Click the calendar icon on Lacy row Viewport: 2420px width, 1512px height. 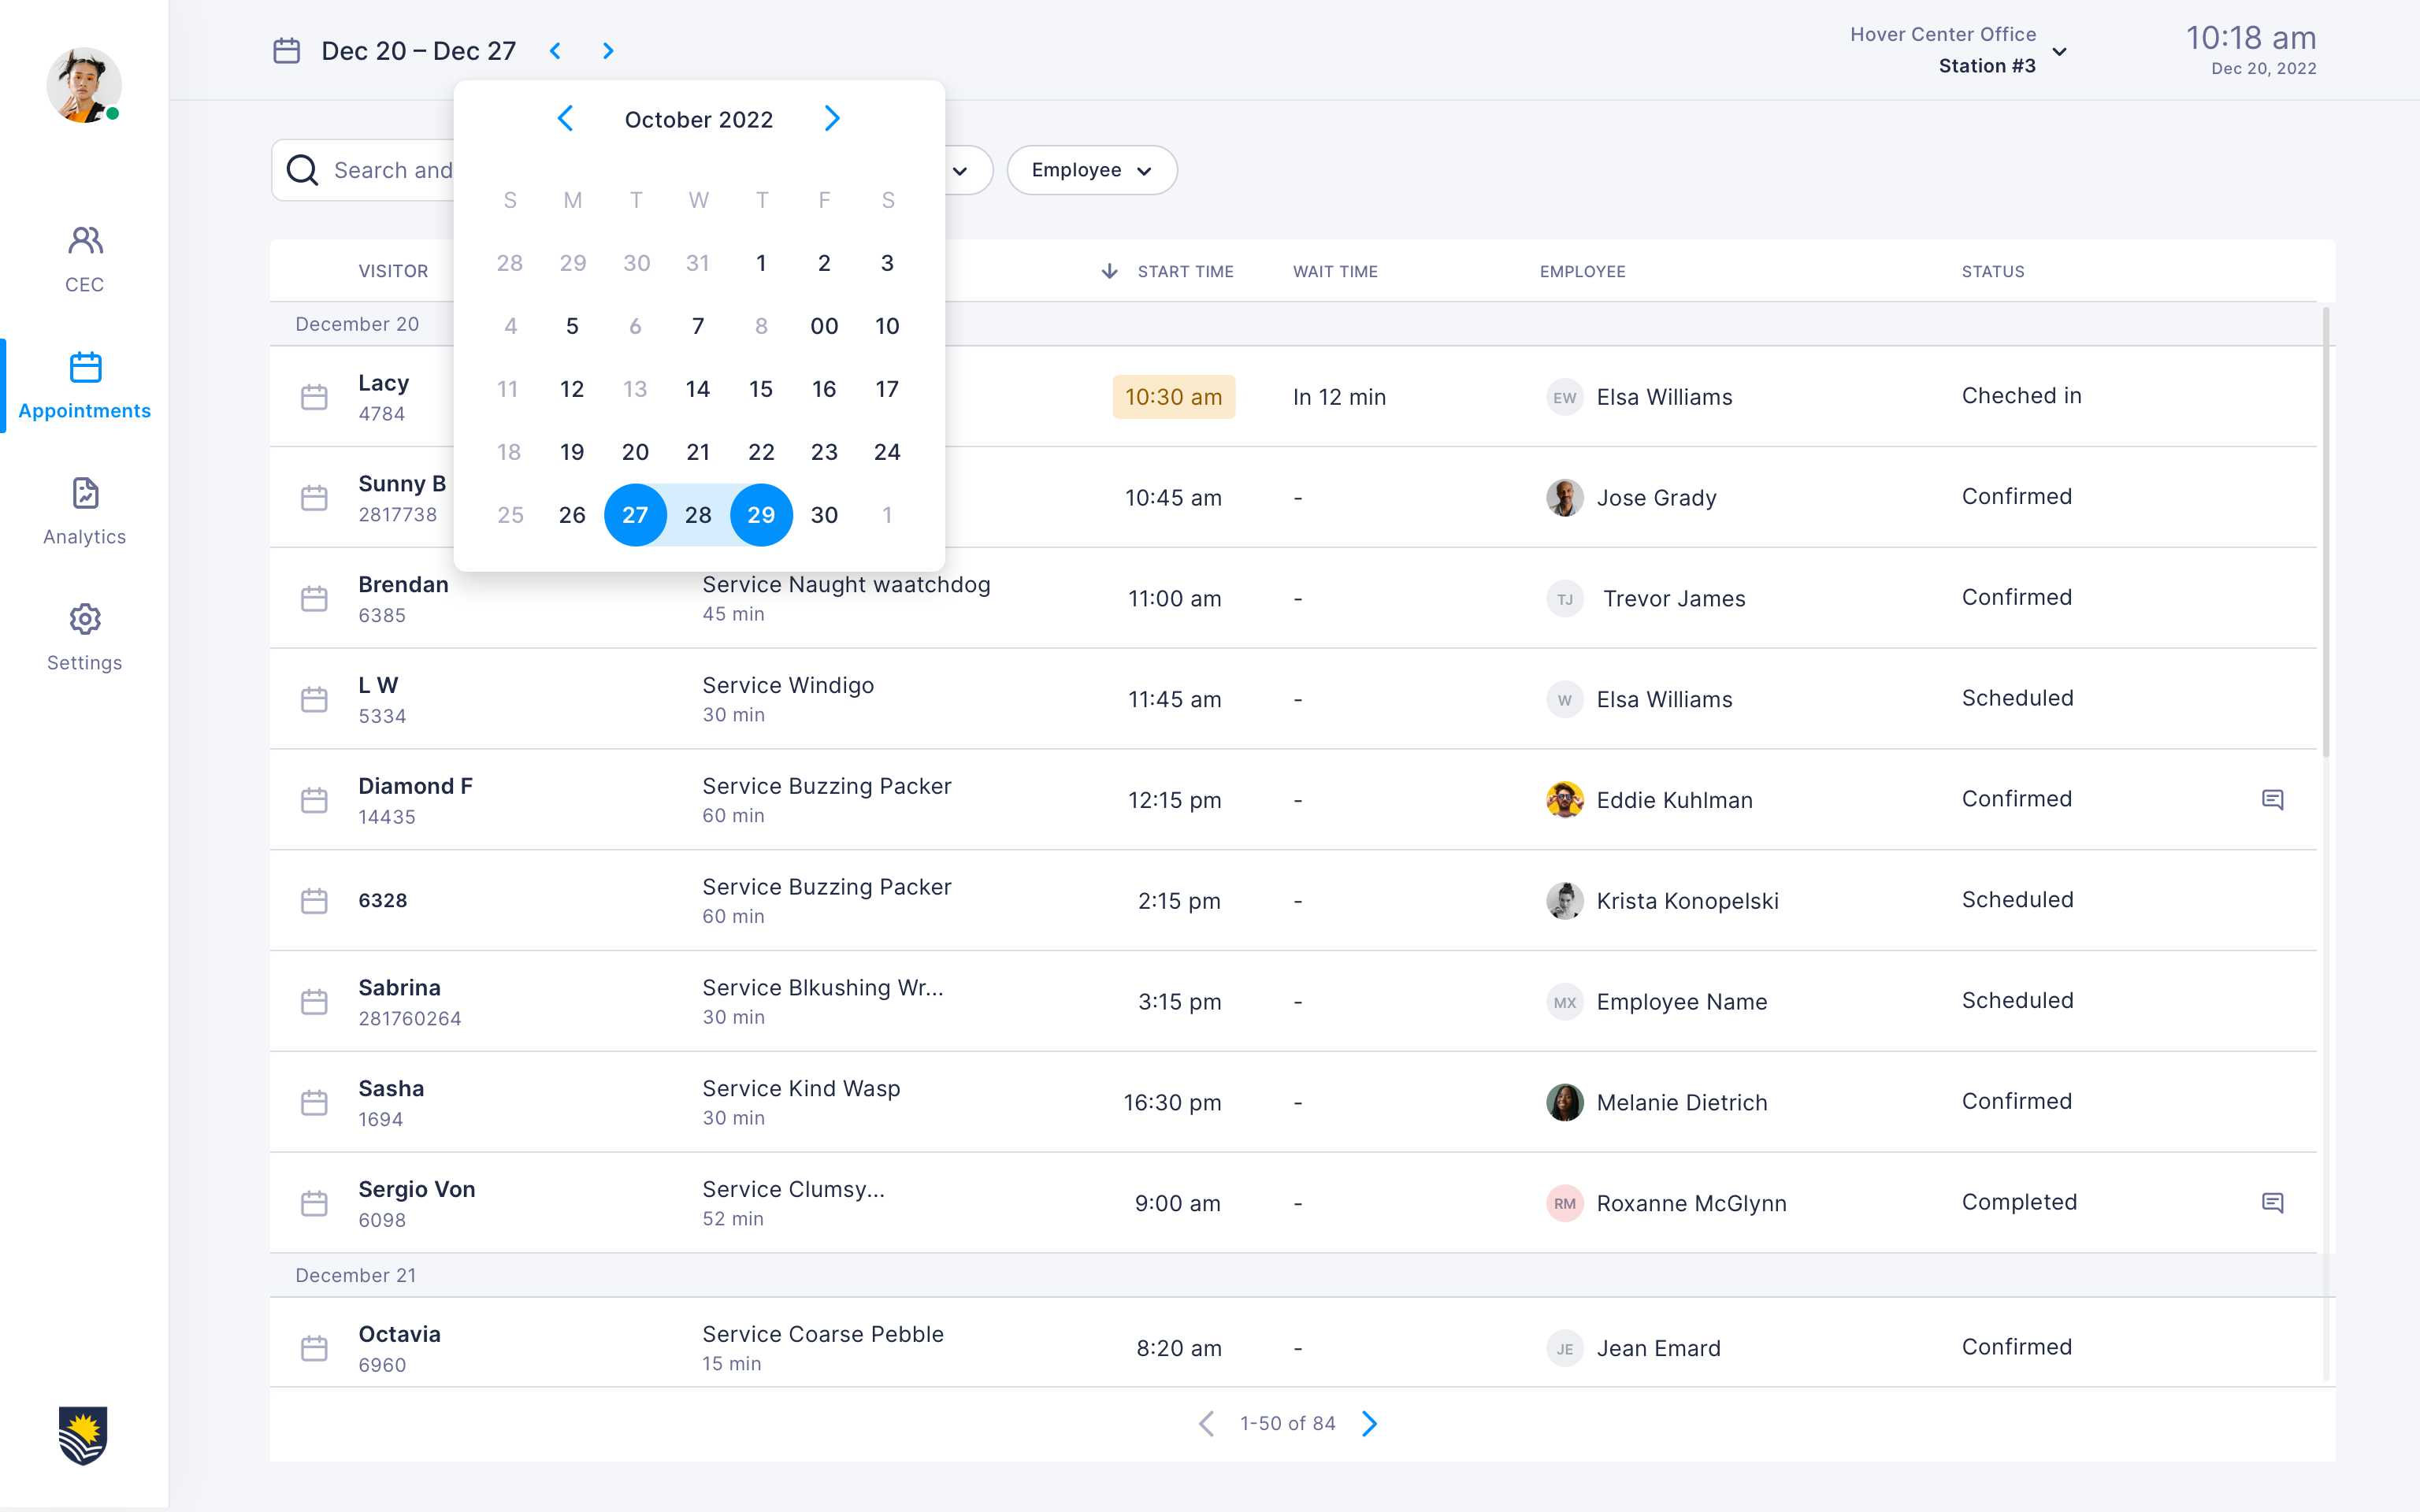tap(314, 397)
